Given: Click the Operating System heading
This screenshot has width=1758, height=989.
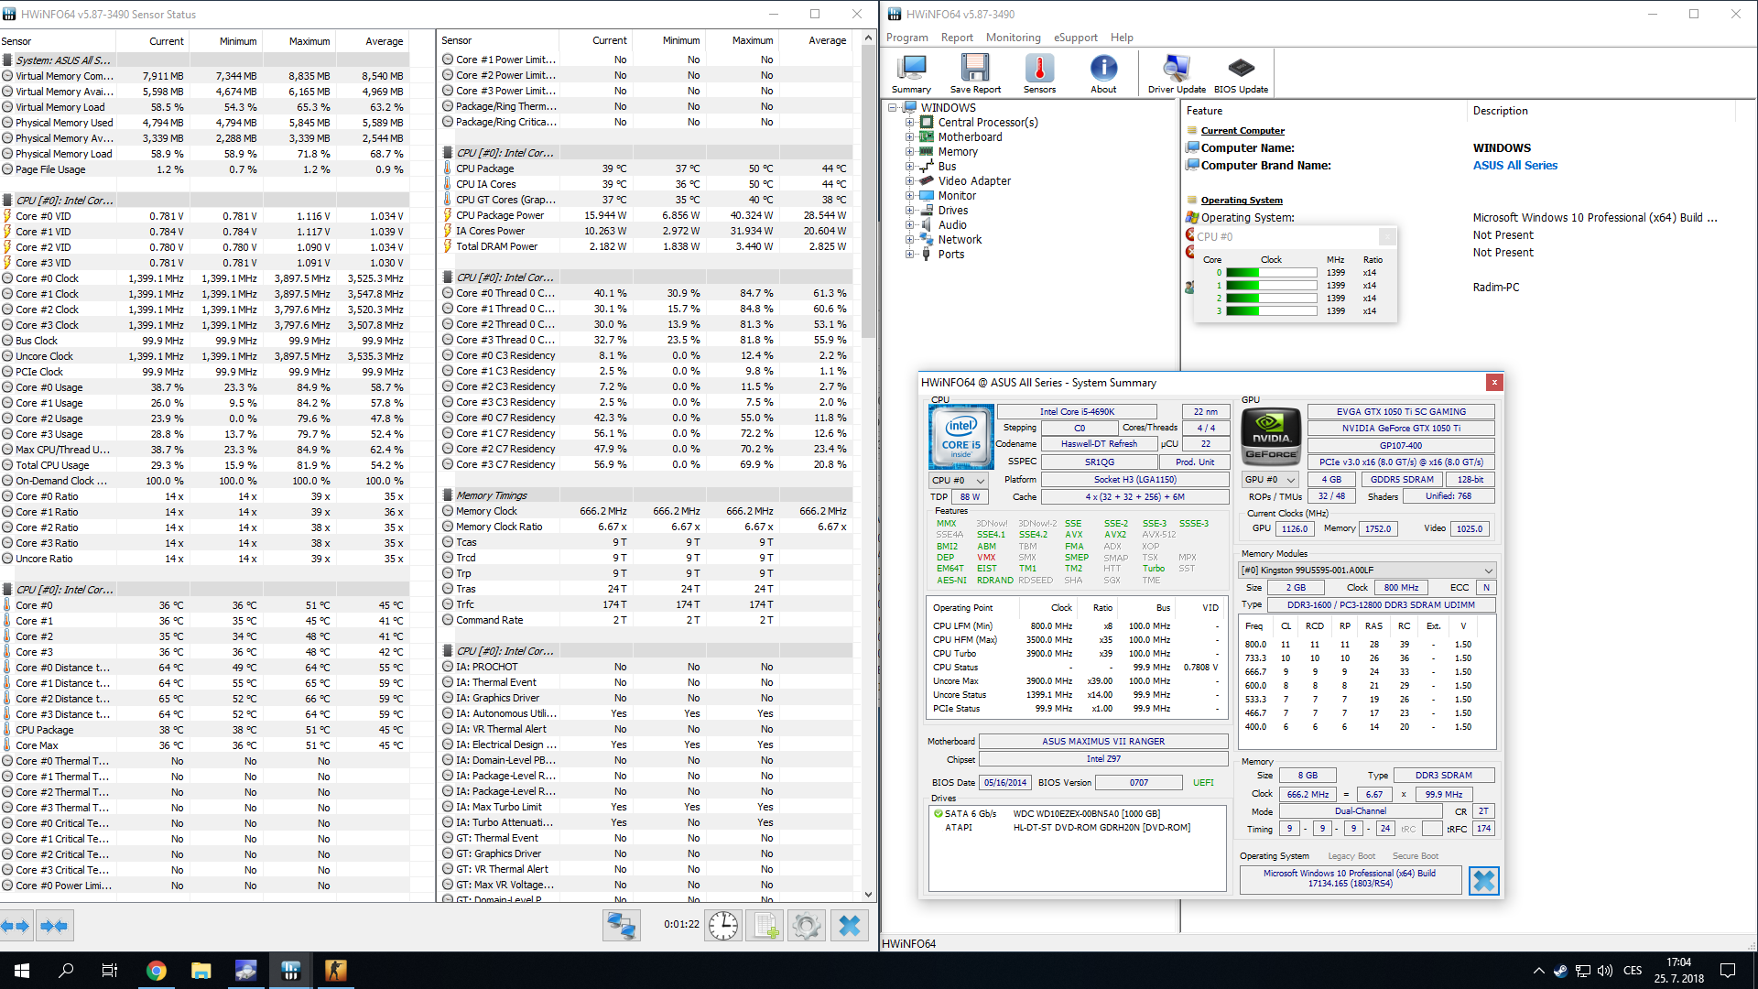Looking at the screenshot, I should [x=1242, y=201].
